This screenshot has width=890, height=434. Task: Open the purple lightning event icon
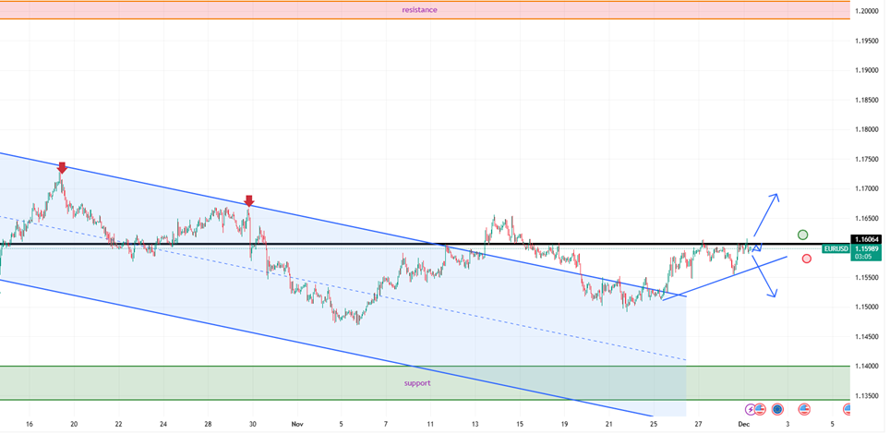click(x=750, y=408)
